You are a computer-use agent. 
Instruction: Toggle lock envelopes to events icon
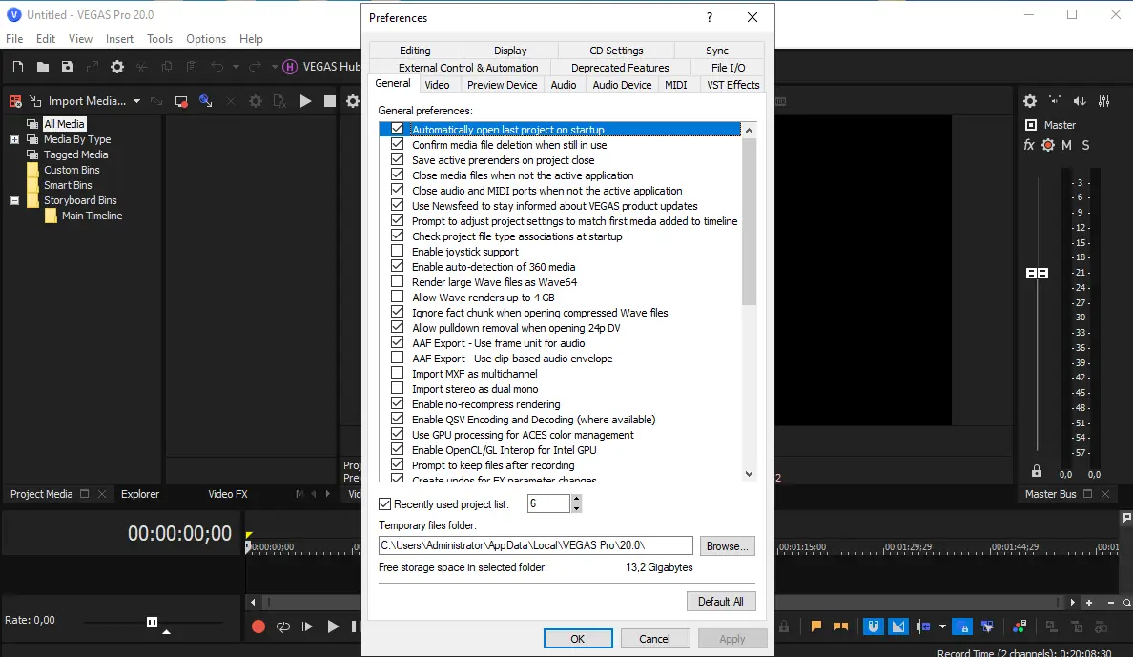click(962, 626)
